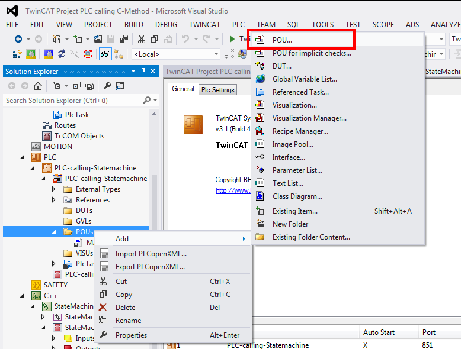
Task: Click the Toggle Free Run red icon
Action: click(x=88, y=54)
